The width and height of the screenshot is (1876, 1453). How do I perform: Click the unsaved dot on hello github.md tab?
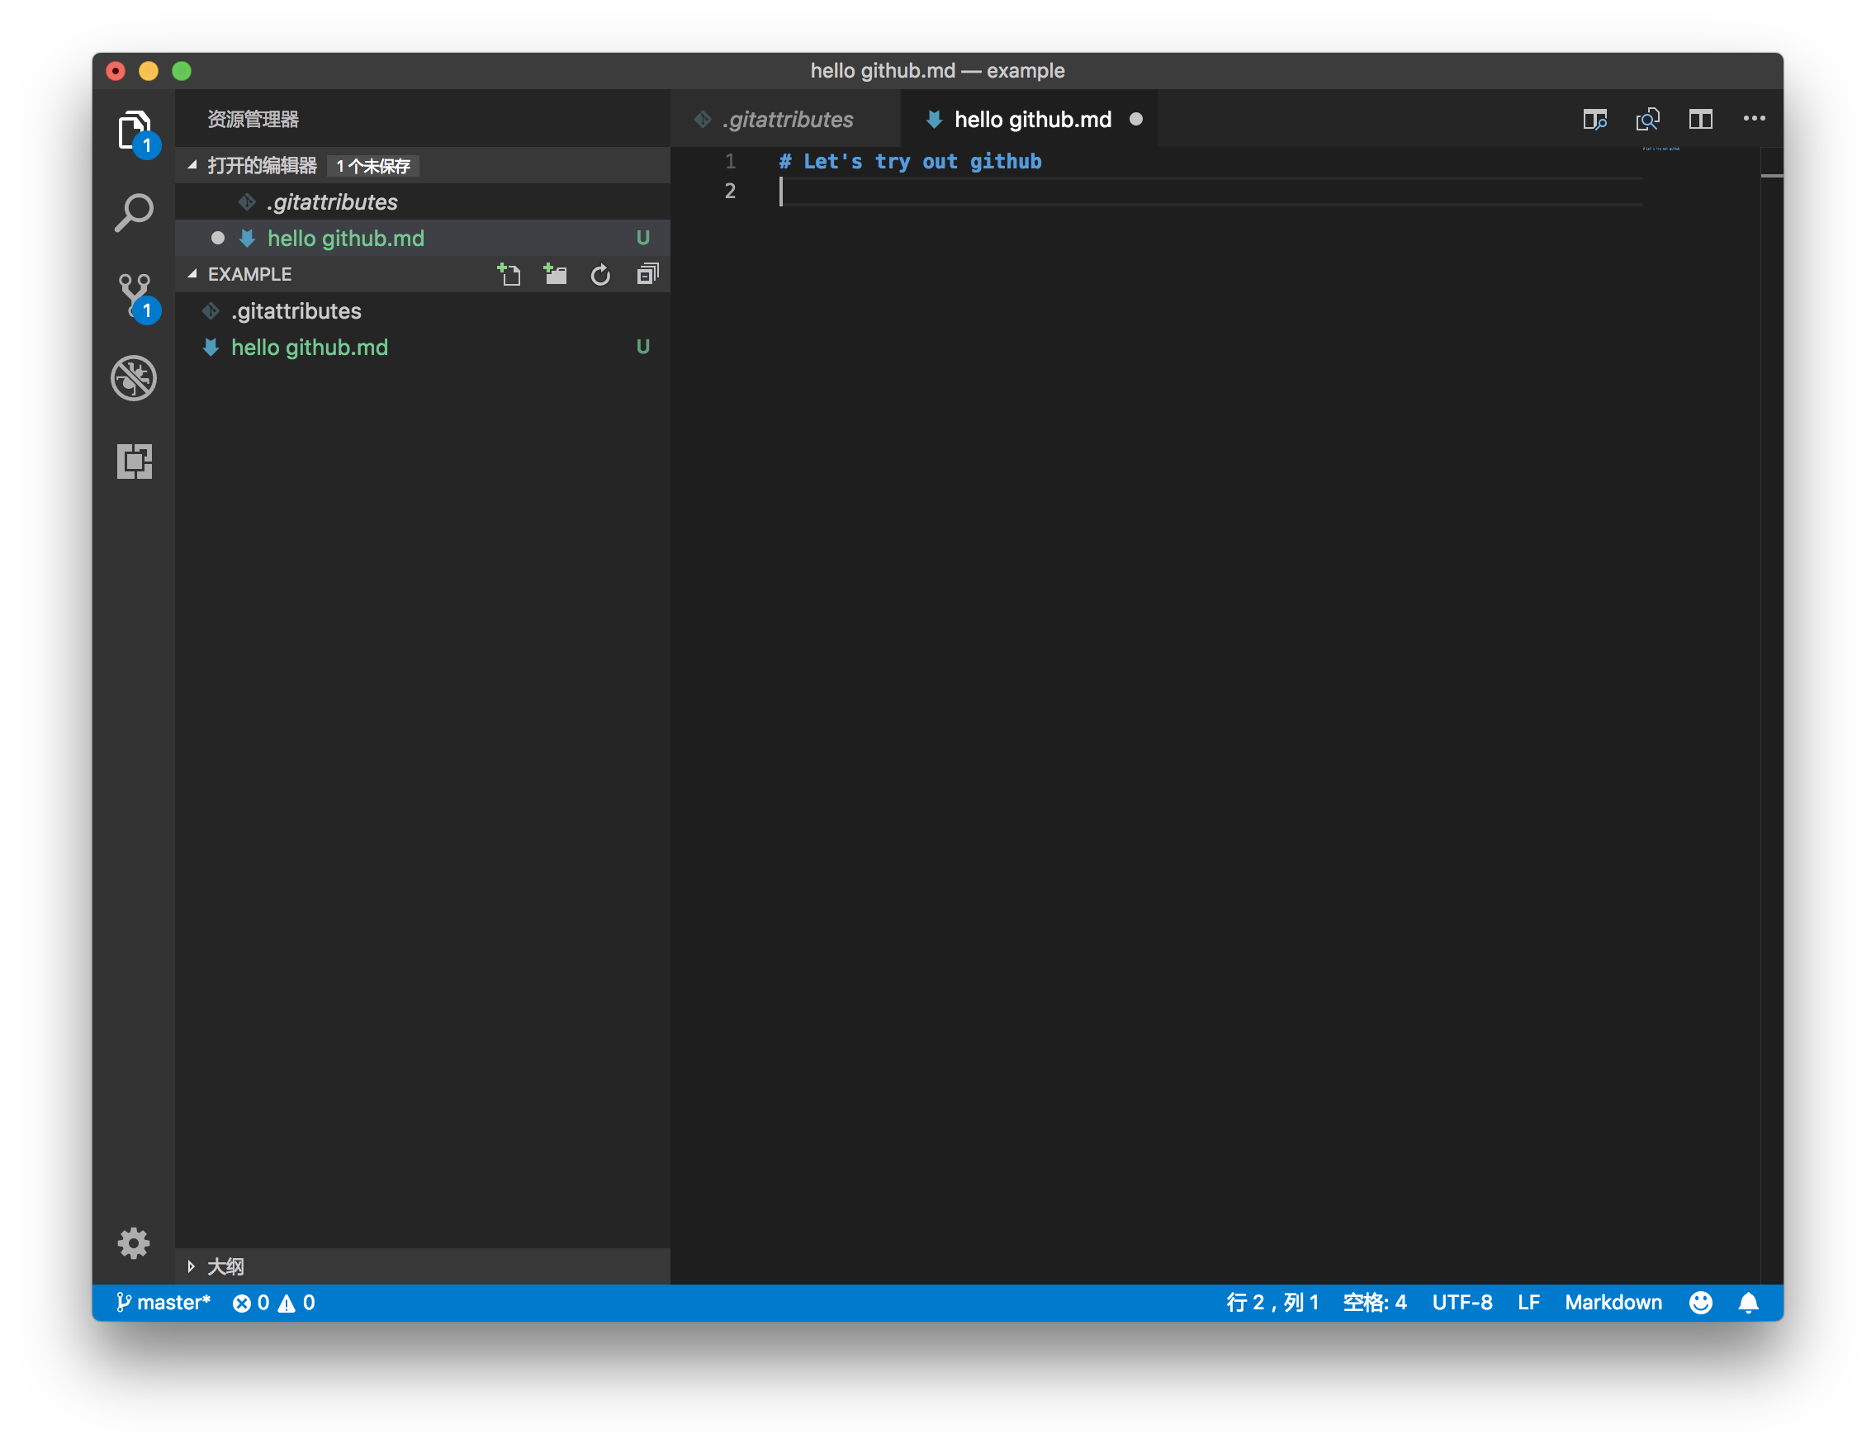click(x=1135, y=120)
